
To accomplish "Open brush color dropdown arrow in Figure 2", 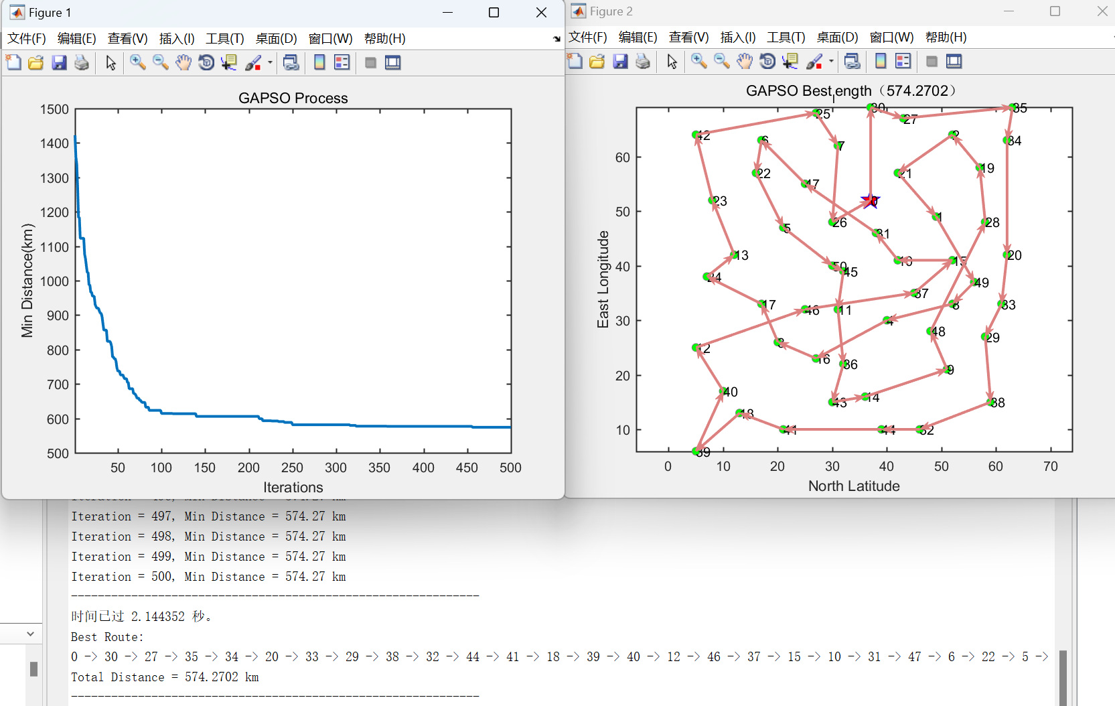I will coord(831,62).
